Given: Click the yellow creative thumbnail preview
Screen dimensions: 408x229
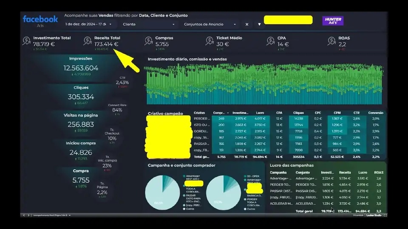Looking at the screenshot, I should (x=168, y=137).
